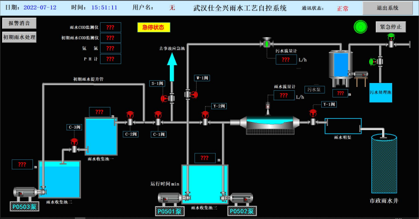Viewport: 419px width, 219px height.
Task: Click the 武汉仕全兴雨水工艺自控系统 title
Action: pyautogui.click(x=240, y=8)
